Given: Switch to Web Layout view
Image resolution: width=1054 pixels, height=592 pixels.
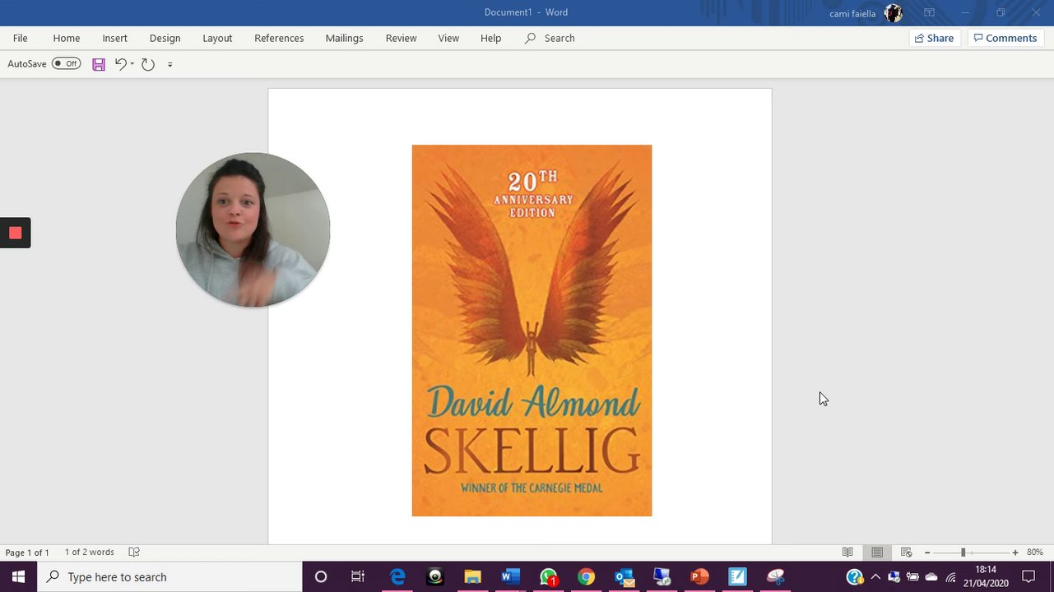Looking at the screenshot, I should coord(906,553).
